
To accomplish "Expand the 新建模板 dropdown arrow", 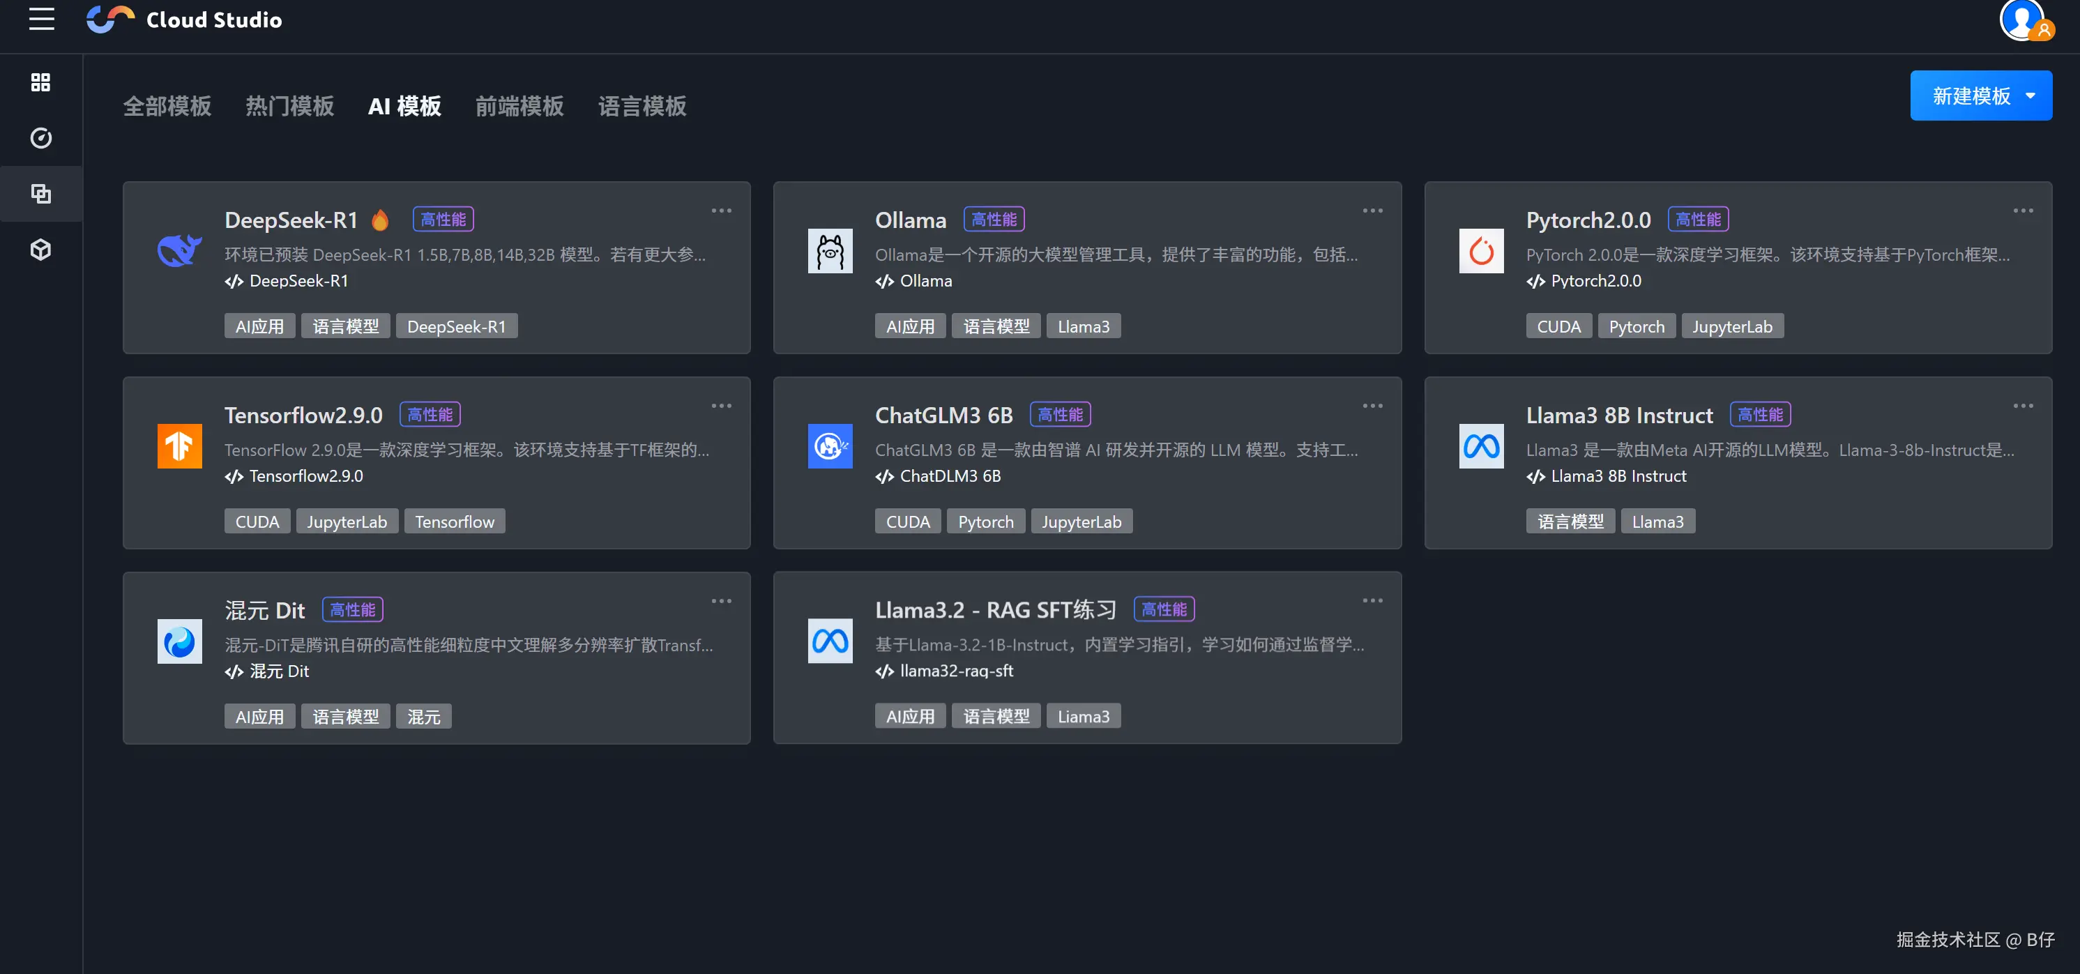I will tap(2030, 96).
